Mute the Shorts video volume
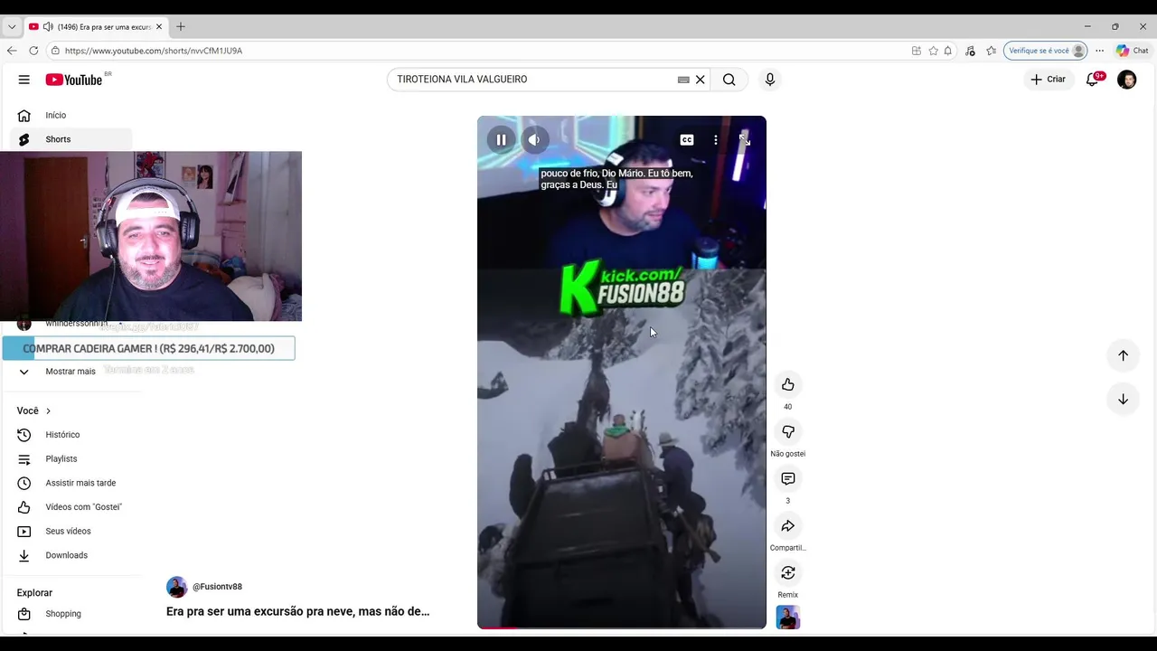This screenshot has height=651, width=1157. point(534,139)
